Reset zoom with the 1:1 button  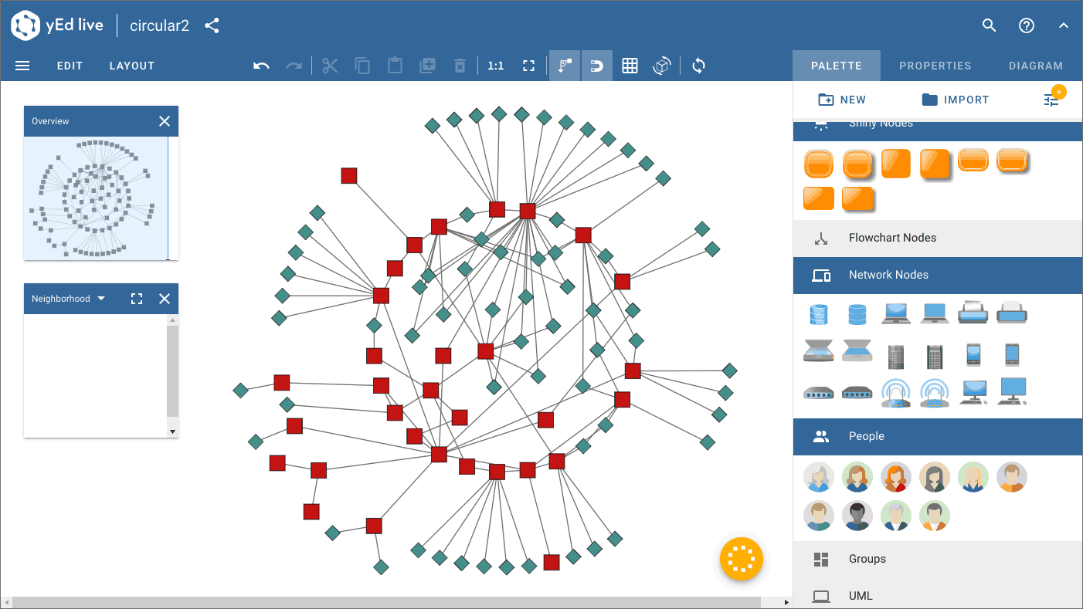tap(496, 66)
